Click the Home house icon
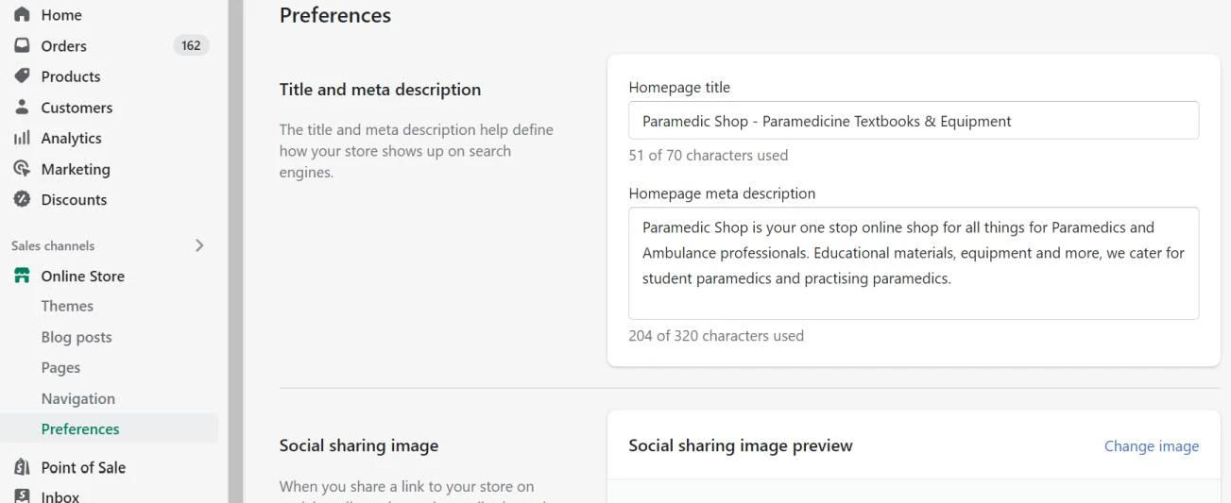 point(22,15)
